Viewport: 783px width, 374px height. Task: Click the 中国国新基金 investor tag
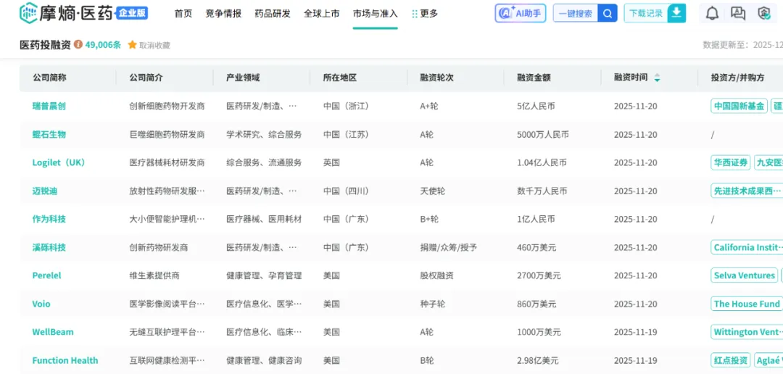(x=739, y=106)
